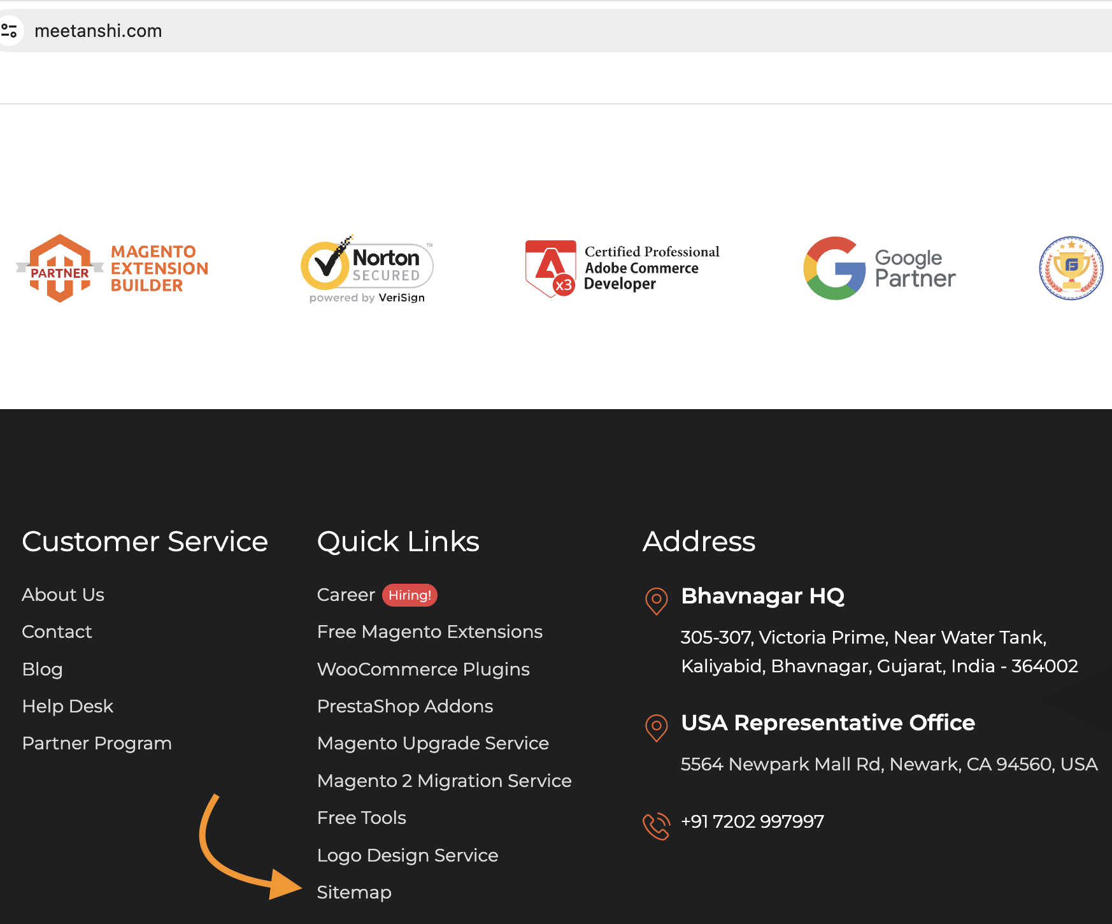Open WooCommerce Plugins link

(424, 669)
